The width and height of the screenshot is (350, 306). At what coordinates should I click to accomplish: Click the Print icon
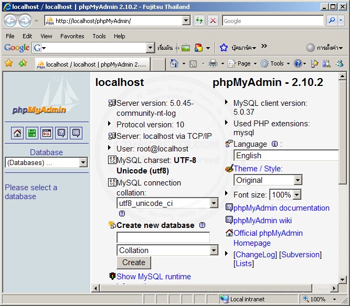coord(213,64)
